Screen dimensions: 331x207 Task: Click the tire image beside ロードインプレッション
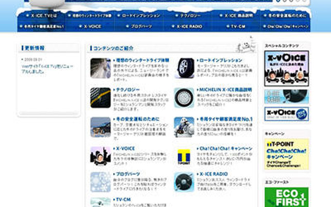[184, 68]
